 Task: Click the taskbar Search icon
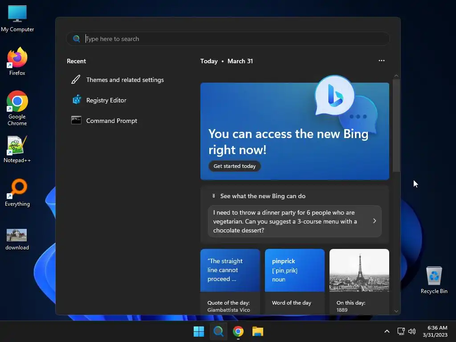tap(218, 331)
